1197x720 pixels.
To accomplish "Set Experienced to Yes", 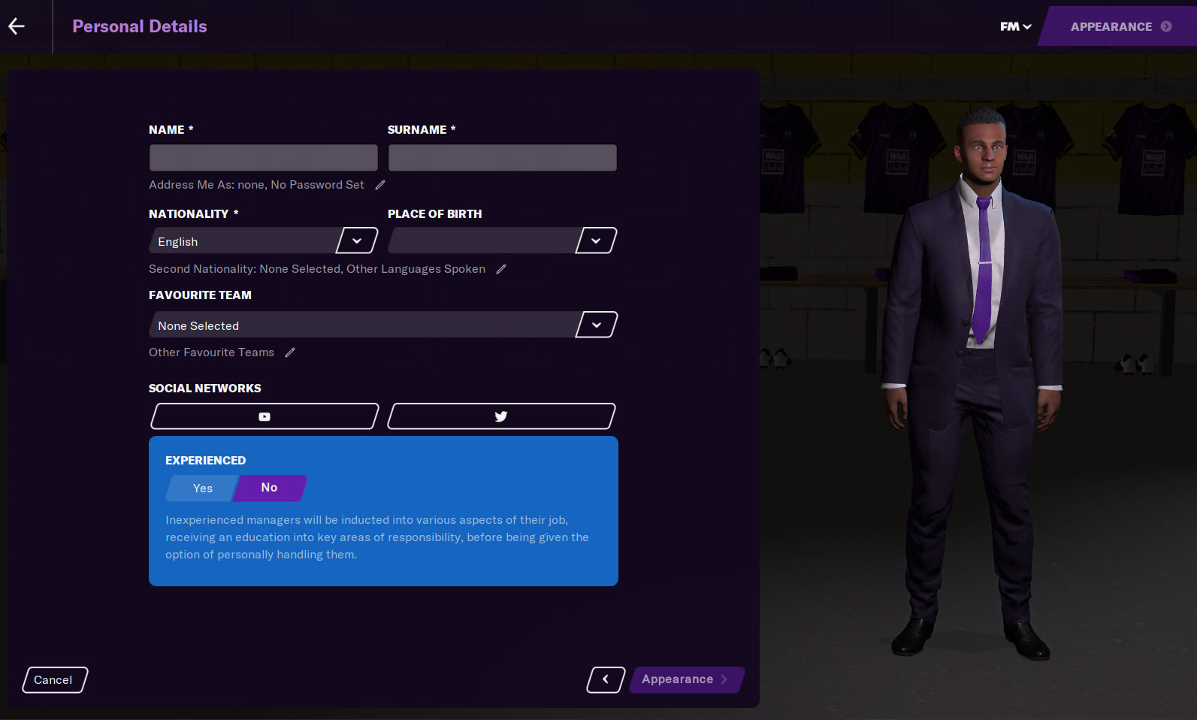I will [x=203, y=488].
